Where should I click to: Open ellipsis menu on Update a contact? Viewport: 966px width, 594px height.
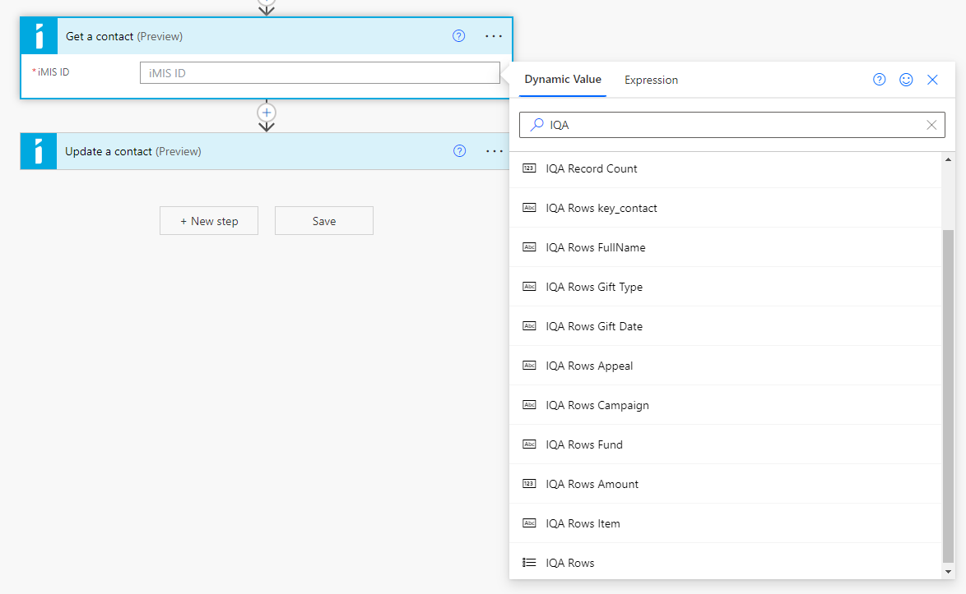[x=494, y=151]
